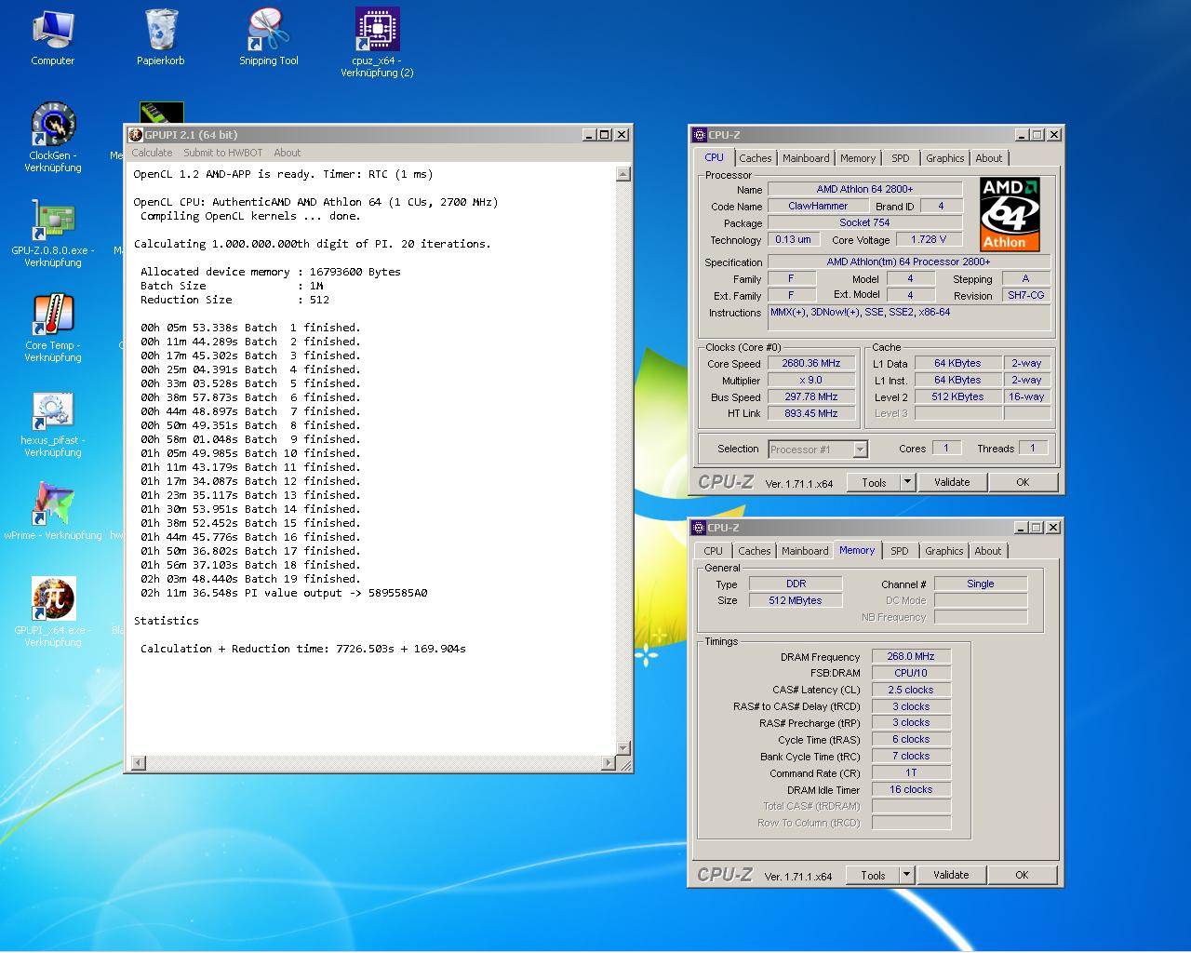Open the GPU-Z.0.8.0.exe shortcut
The image size is (1191, 953).
click(x=53, y=233)
